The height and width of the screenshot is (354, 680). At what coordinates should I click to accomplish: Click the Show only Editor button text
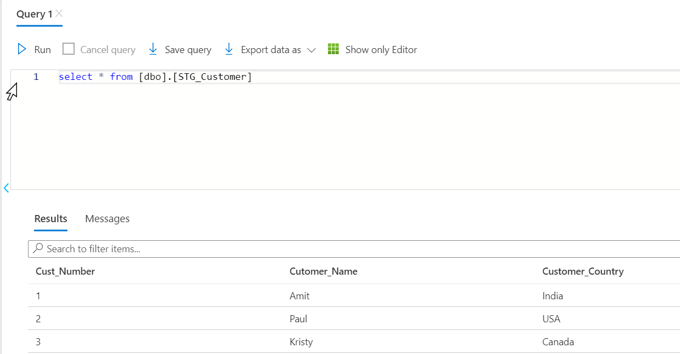(x=381, y=50)
